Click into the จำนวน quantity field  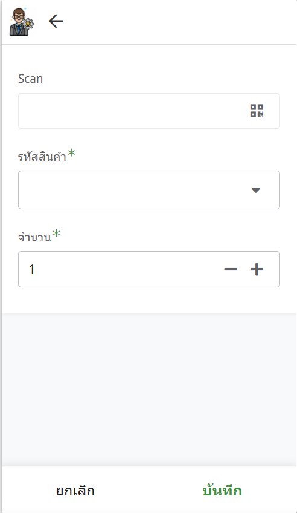click(x=149, y=269)
